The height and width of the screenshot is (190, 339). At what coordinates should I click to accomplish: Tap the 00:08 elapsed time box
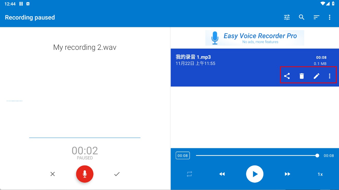pyautogui.click(x=183, y=156)
